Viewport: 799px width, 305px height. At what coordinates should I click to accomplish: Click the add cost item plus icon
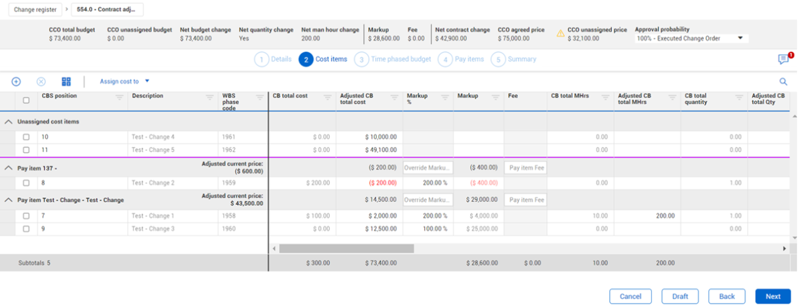[x=17, y=82]
